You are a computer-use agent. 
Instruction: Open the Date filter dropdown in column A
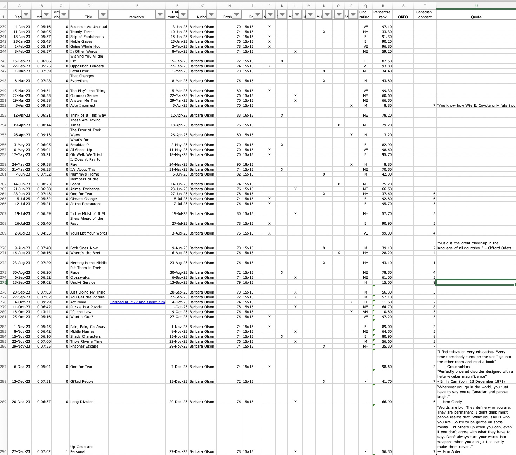pyautogui.click(x=26, y=14)
